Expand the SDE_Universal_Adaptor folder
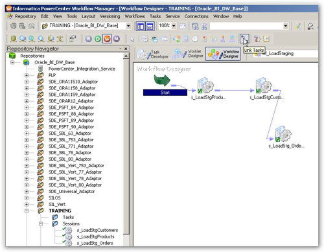324x252 pixels. point(27,192)
